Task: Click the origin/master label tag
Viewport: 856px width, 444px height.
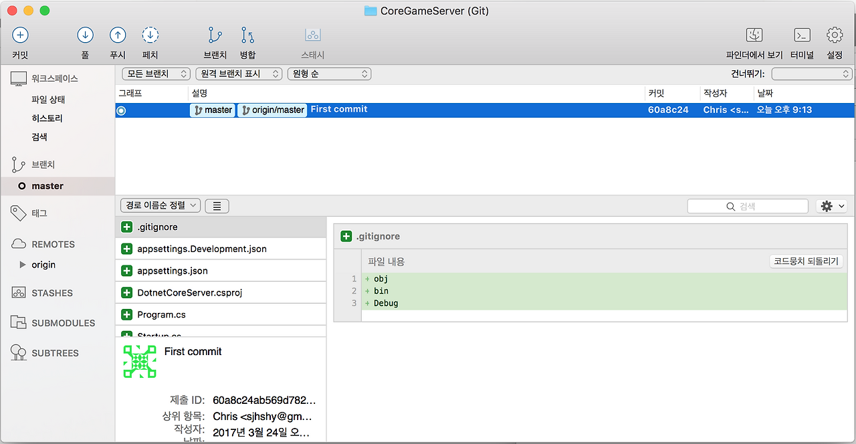Action: [x=272, y=110]
